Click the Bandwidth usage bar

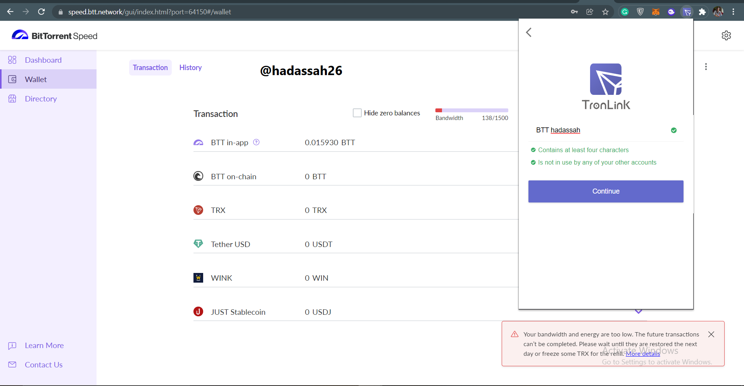pyautogui.click(x=471, y=110)
